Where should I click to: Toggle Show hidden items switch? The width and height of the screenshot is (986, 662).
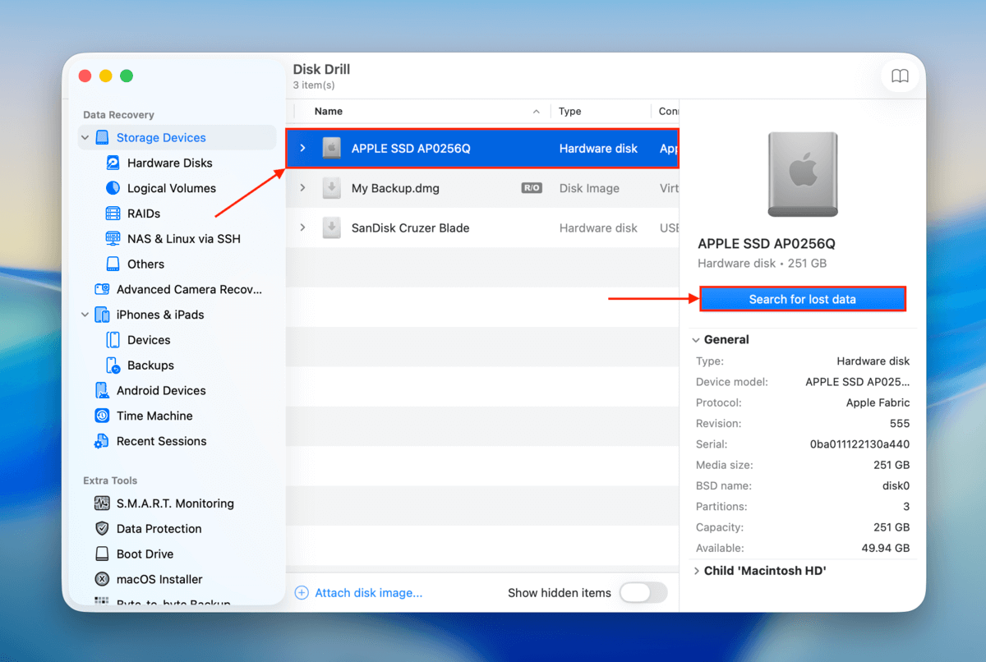643,593
